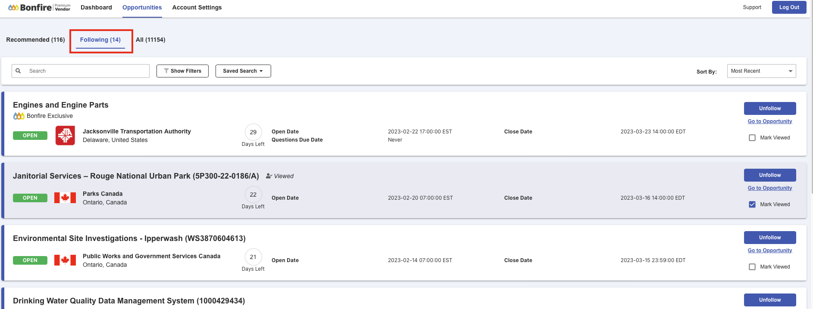Viewport: 813px width, 309px height.
Task: Click close date 2023-03-15 23:59:00 EDT
Action: coord(653,260)
